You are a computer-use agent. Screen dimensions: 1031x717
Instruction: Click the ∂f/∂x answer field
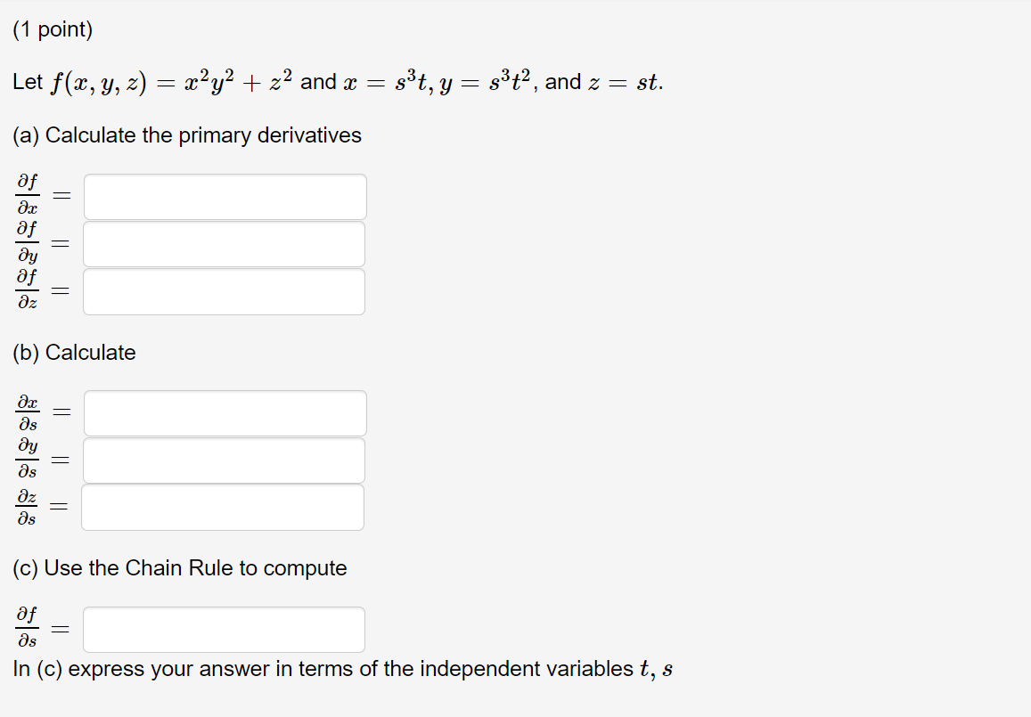pos(225,196)
